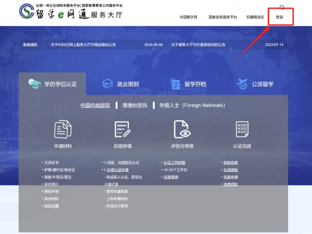Click the 评估与审核 eye document icon

point(182,129)
